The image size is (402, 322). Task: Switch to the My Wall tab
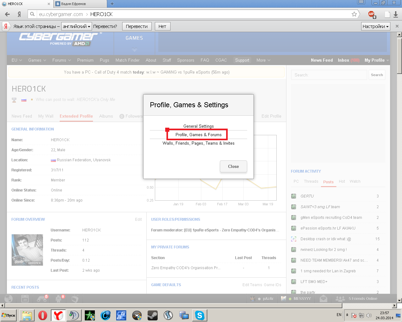click(x=46, y=116)
